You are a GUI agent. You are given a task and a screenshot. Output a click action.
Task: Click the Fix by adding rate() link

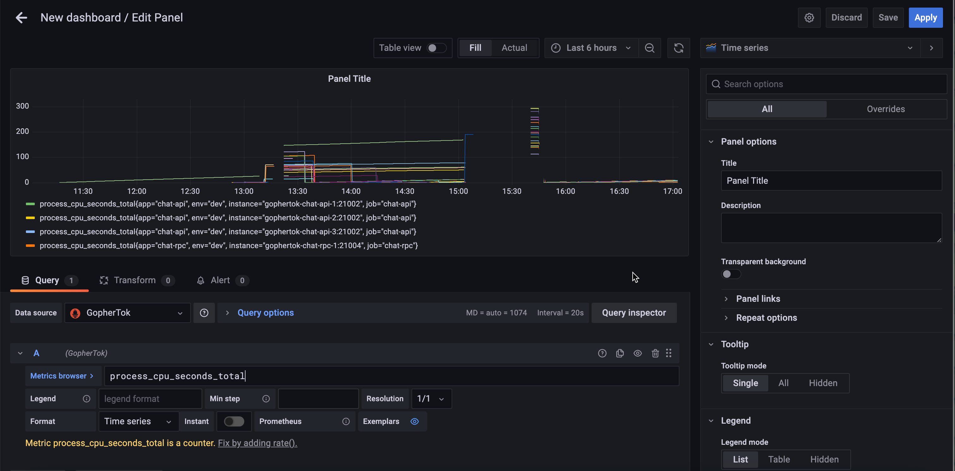click(x=257, y=443)
